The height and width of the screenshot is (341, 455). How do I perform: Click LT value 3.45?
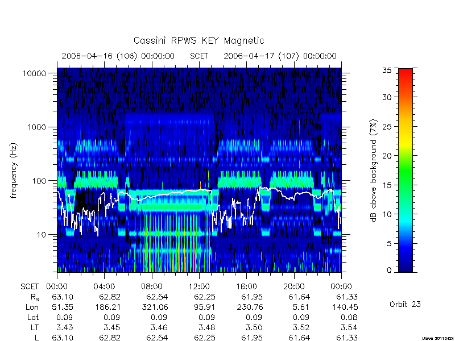pyautogui.click(x=112, y=328)
